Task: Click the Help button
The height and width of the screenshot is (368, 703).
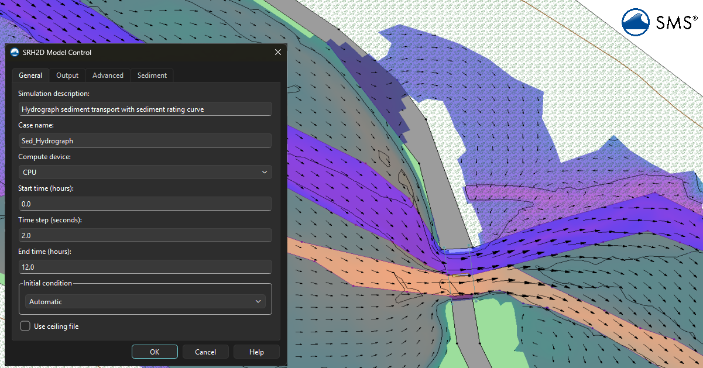Action: click(x=256, y=352)
